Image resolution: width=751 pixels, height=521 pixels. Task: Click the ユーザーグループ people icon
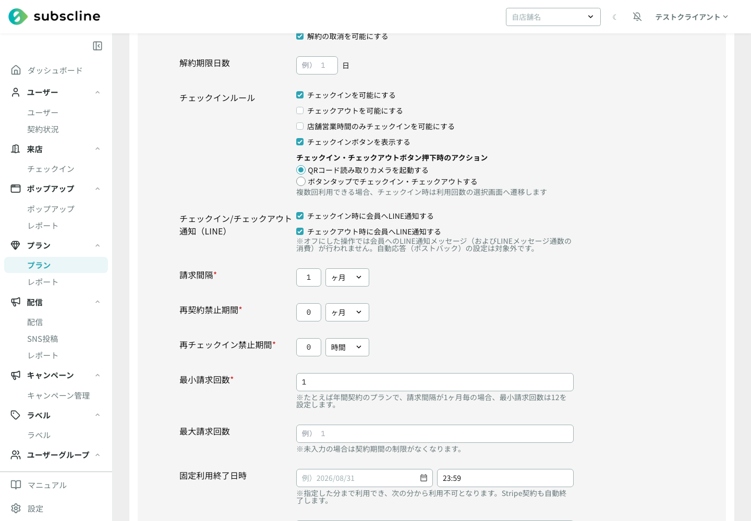point(16,455)
